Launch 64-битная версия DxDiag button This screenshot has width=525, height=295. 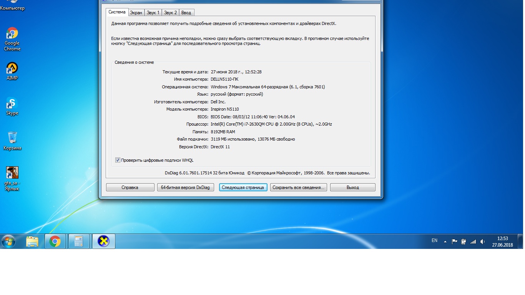coord(186,187)
